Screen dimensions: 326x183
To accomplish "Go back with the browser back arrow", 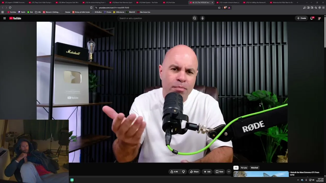I will (3, 8).
